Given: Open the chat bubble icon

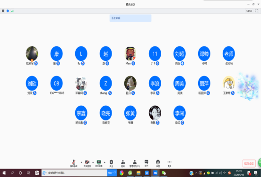Looking at the screenshot, I should coord(146,163).
